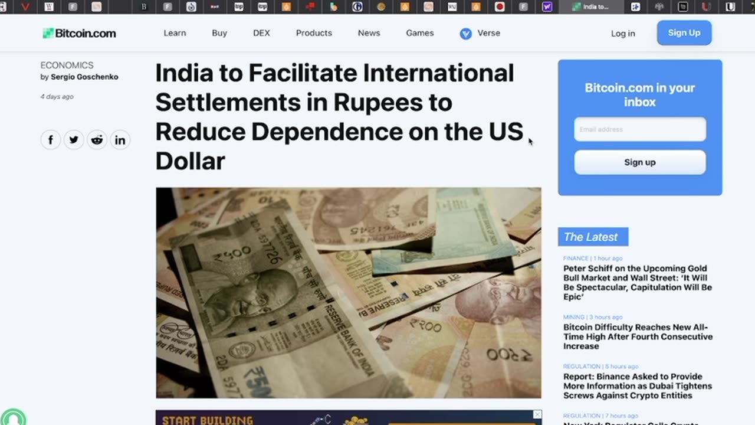Image resolution: width=755 pixels, height=425 pixels.
Task: Switch to the black B browser tab
Action: click(144, 7)
